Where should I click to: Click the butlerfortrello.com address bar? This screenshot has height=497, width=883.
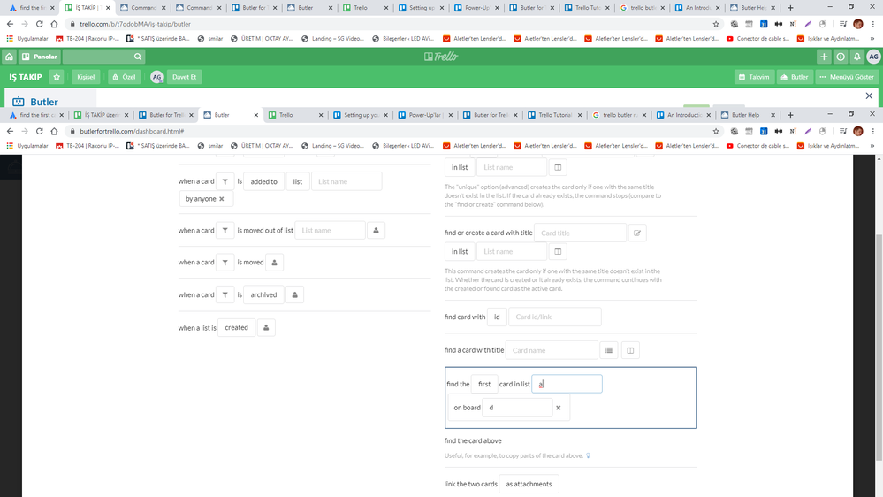point(389,131)
